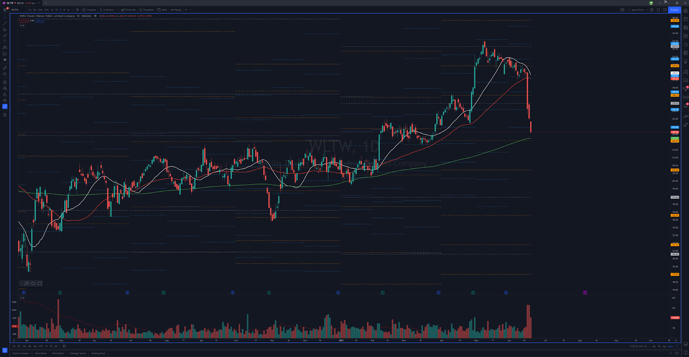Select the crosshair cursor tool

(x=5, y=17)
